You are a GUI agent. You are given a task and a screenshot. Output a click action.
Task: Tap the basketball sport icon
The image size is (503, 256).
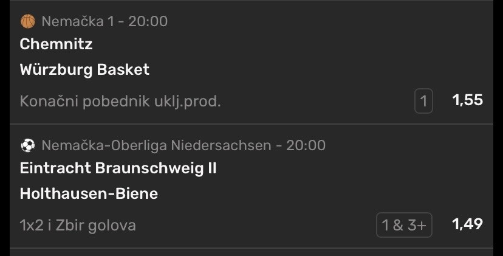tap(28, 21)
